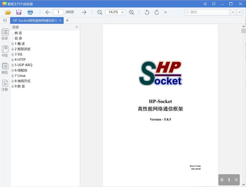This screenshot has width=246, height=187.
Task: Select 1 概述 outline entry
Action: [x=20, y=44]
